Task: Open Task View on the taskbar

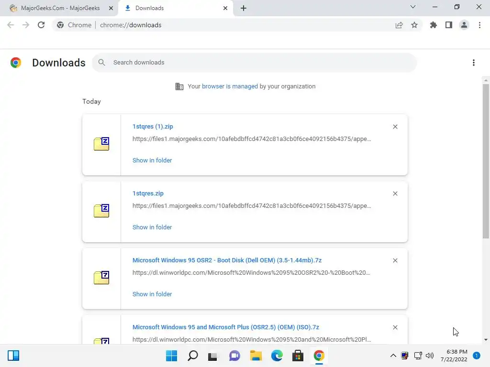Action: pos(213,356)
